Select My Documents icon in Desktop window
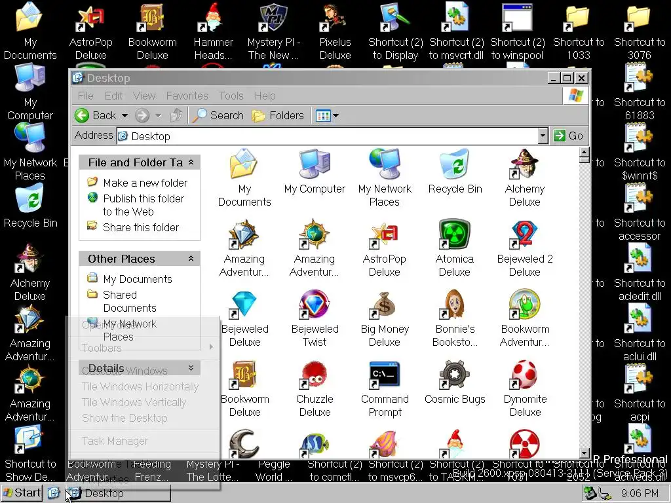 tap(244, 177)
